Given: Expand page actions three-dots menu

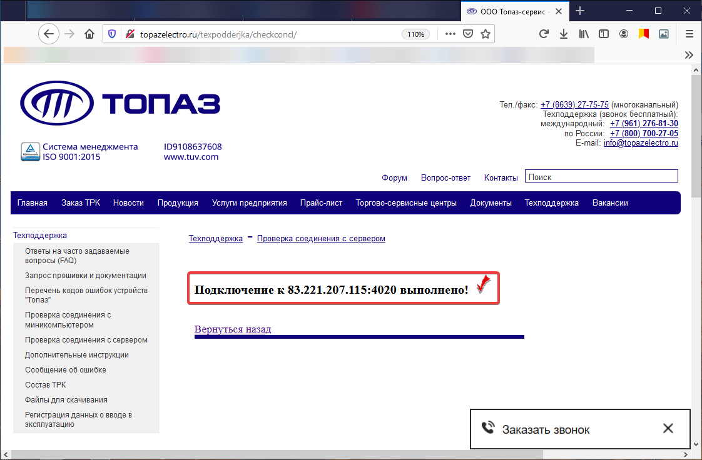Looking at the screenshot, I should pos(450,34).
